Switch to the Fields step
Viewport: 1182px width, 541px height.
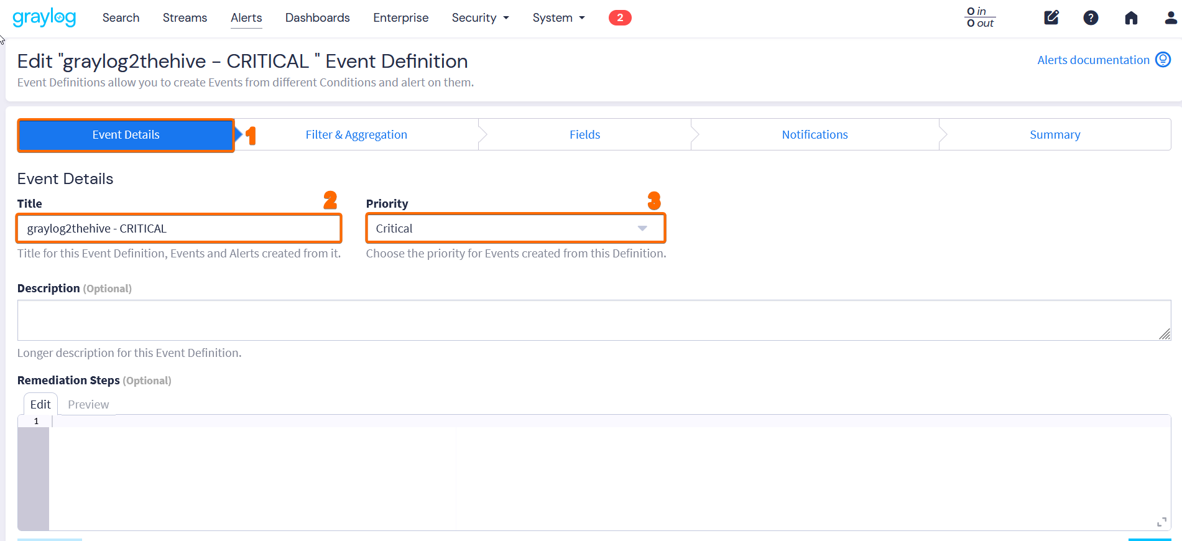click(585, 135)
